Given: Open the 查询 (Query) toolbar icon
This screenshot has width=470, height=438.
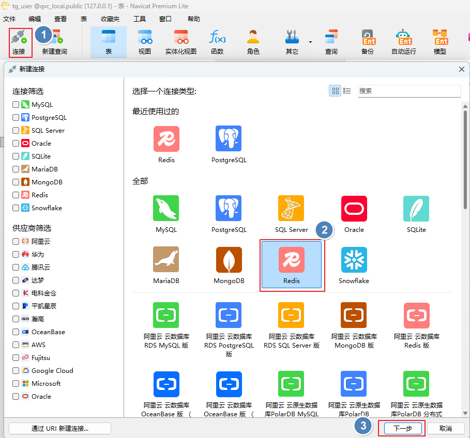Looking at the screenshot, I should click(x=331, y=42).
